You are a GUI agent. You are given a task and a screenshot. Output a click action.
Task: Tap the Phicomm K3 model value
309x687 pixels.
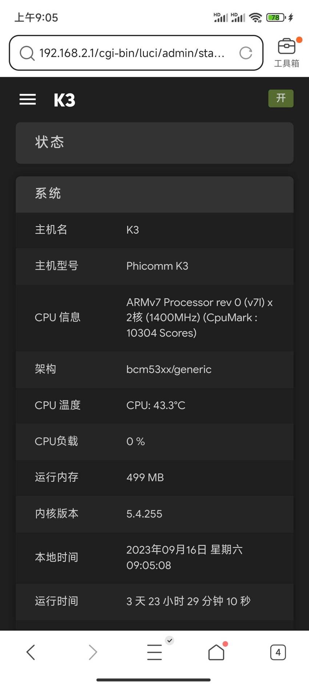pyautogui.click(x=157, y=266)
